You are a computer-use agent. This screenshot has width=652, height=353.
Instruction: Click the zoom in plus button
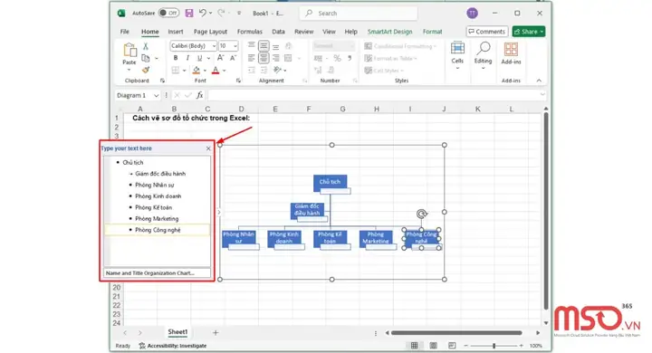coord(522,346)
